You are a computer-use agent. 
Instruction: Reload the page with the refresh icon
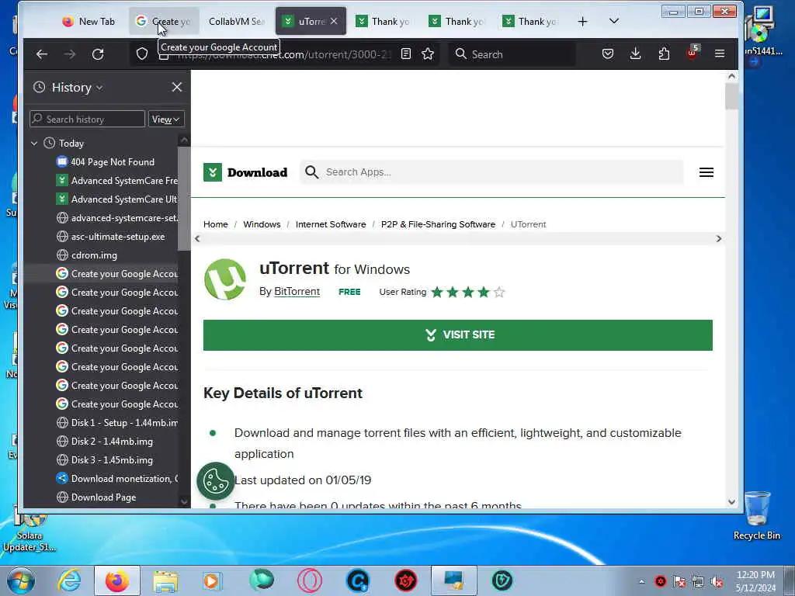98,54
